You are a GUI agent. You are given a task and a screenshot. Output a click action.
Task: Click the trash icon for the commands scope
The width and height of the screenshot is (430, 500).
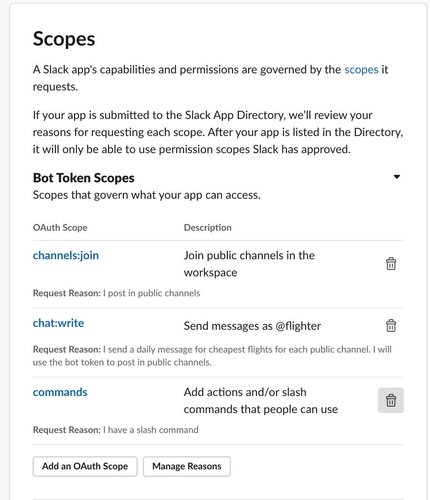pos(391,400)
